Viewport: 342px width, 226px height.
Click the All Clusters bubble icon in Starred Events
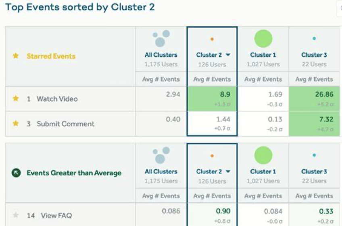click(161, 39)
